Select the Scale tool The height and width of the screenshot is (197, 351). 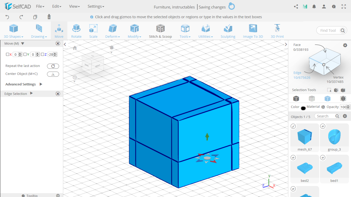pyautogui.click(x=93, y=31)
